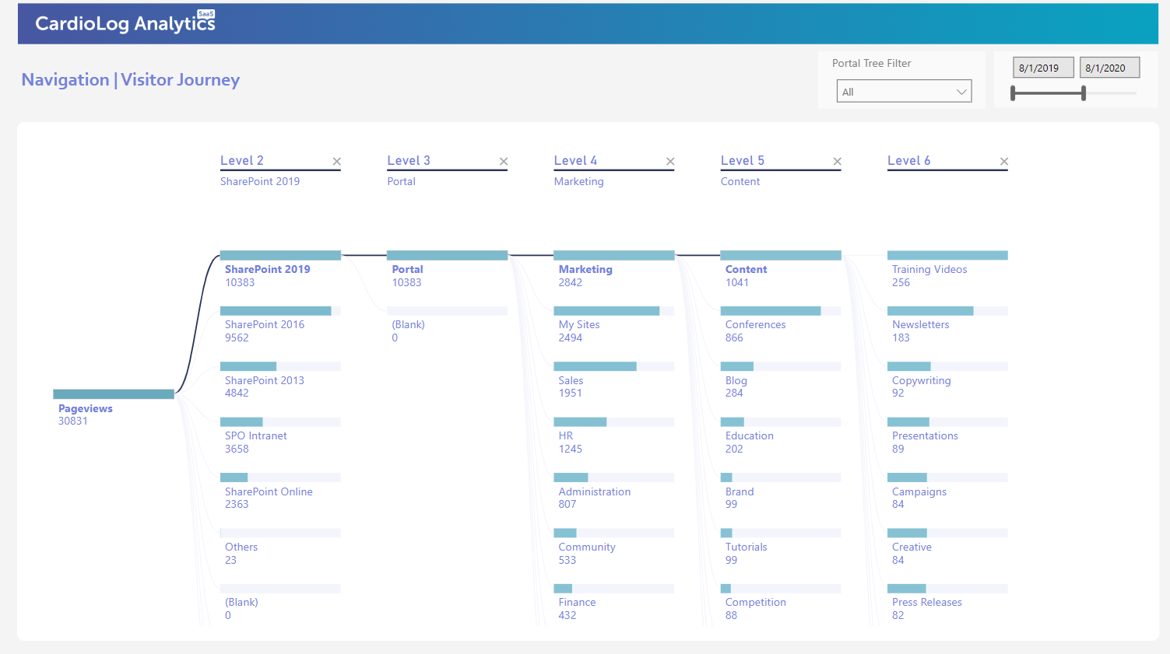
Task: Select the Conferences node
Action: pos(781,311)
